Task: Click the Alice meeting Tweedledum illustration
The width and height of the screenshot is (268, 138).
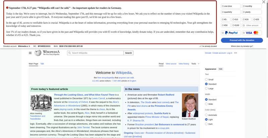Action: (41, 102)
